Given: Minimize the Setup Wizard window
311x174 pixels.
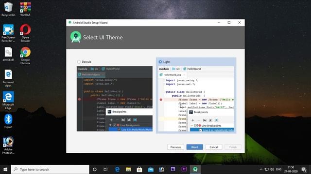Looking at the screenshot, I should click(219, 23).
